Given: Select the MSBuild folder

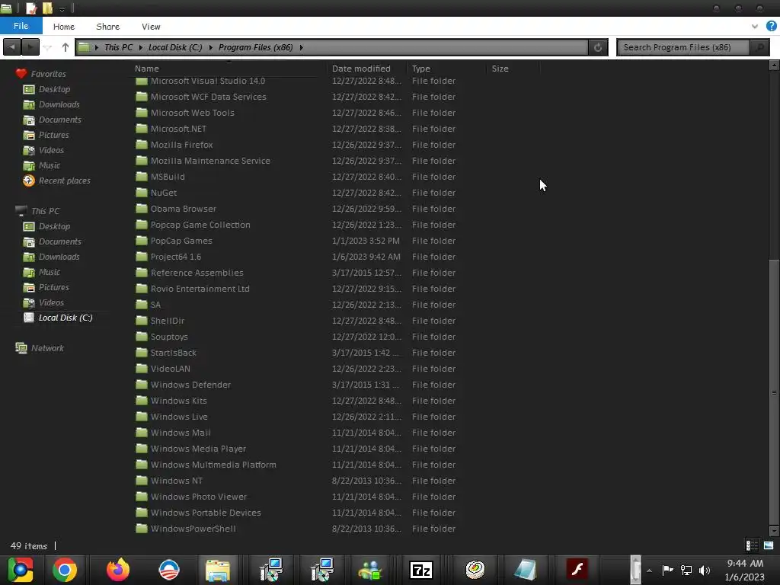Looking at the screenshot, I should tap(168, 177).
